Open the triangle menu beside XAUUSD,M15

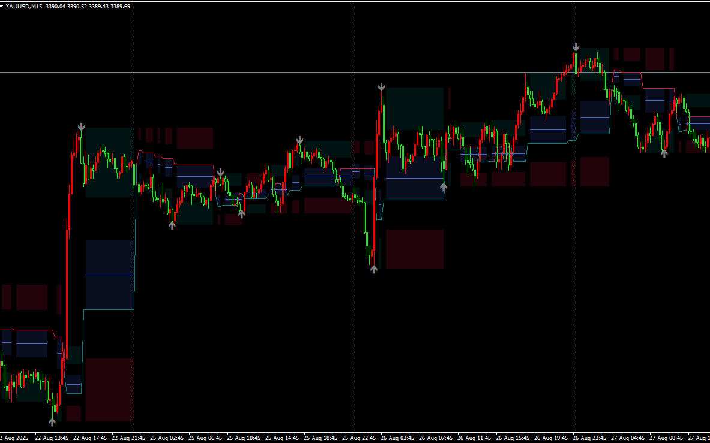[2, 6]
